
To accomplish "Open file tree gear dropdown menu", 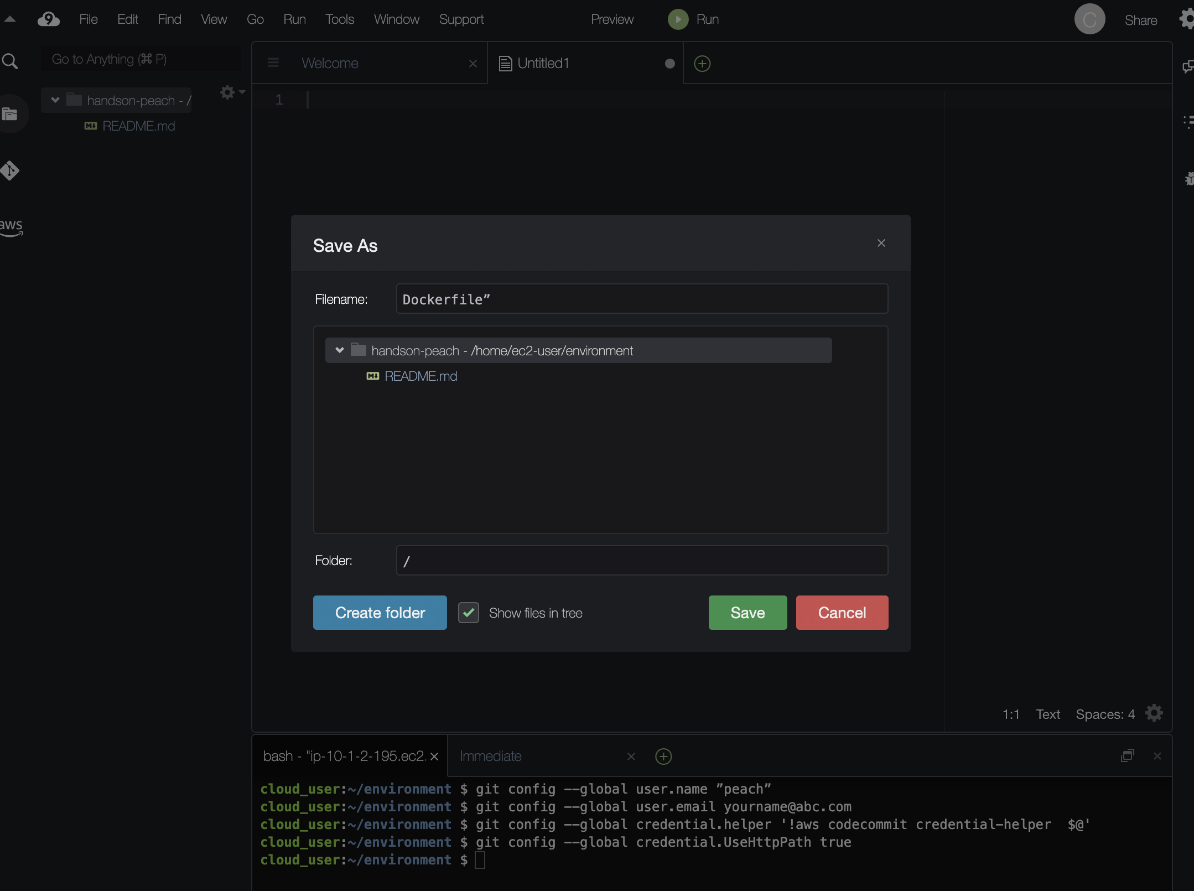I will (232, 92).
